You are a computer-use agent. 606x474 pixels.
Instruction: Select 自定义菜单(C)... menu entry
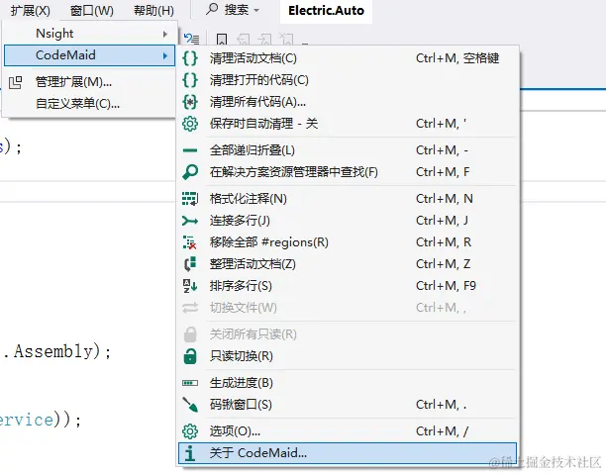(90, 104)
